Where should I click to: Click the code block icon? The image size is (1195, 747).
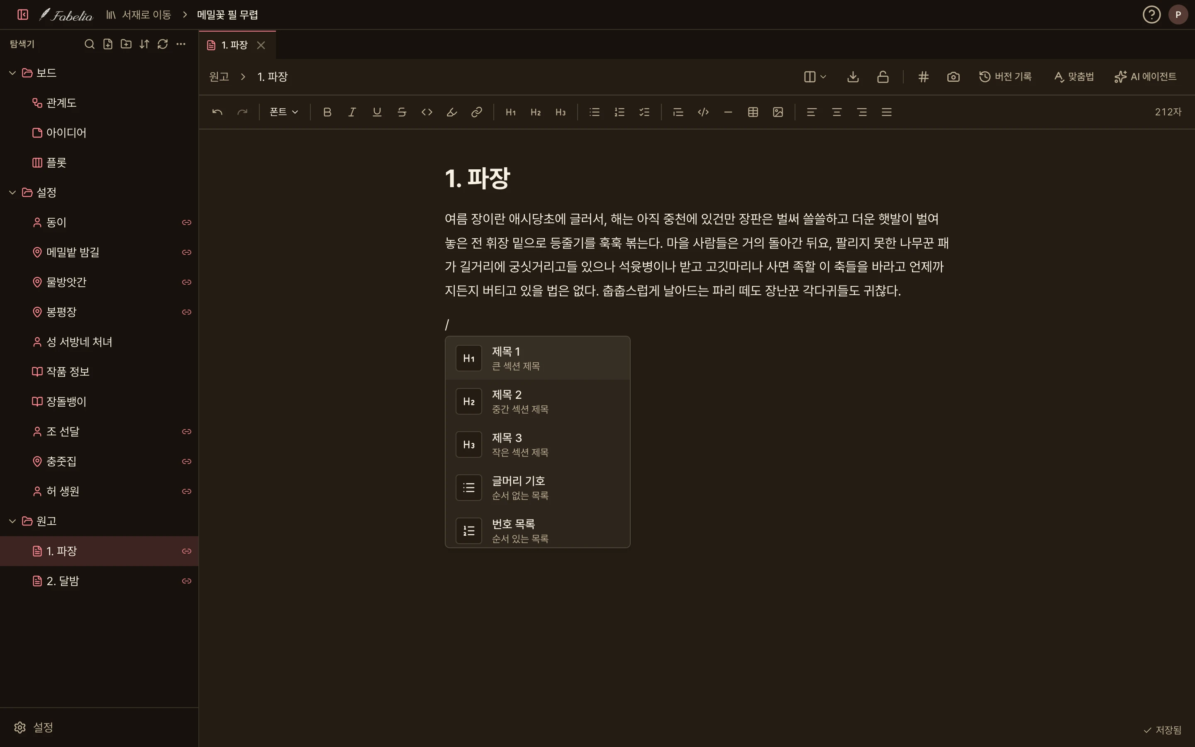(x=703, y=112)
